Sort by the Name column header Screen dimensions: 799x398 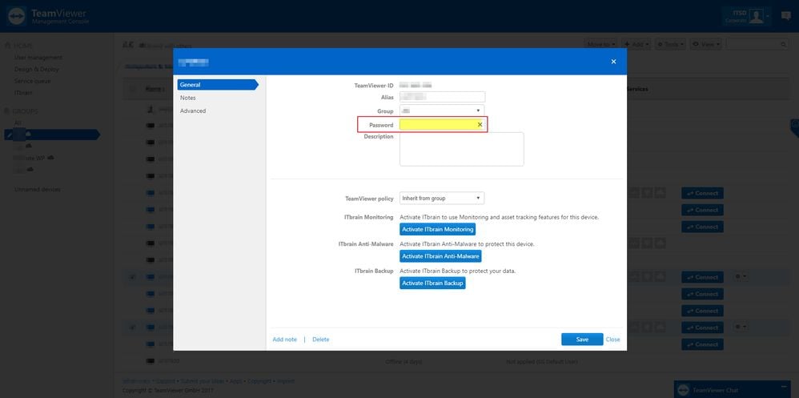click(154, 89)
